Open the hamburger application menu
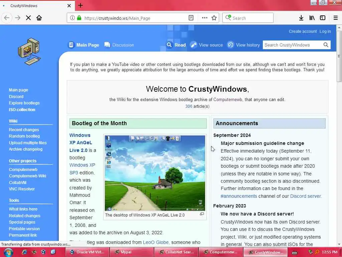 [336, 18]
